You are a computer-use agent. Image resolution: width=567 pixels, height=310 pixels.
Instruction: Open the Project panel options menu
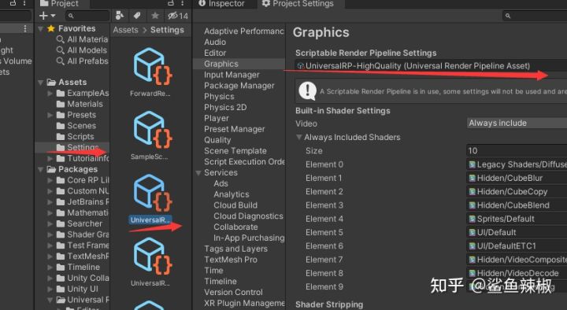(182, 3)
